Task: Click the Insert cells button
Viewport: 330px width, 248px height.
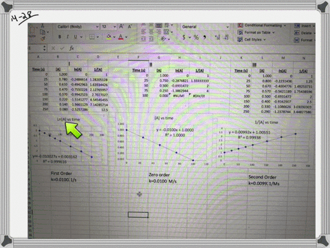Action: coord(305,25)
